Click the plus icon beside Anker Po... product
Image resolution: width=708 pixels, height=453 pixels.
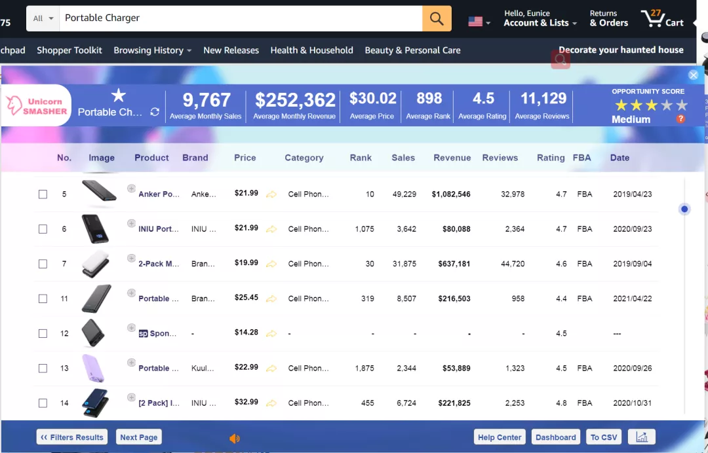tap(131, 189)
